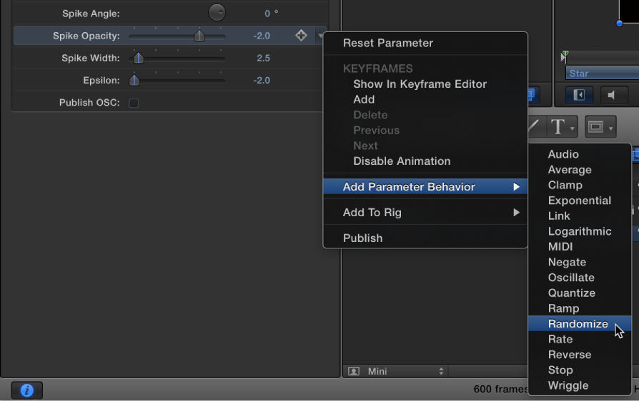Toggle the show/hide panel button
Viewport: 639px width, 401px height.
click(x=579, y=95)
